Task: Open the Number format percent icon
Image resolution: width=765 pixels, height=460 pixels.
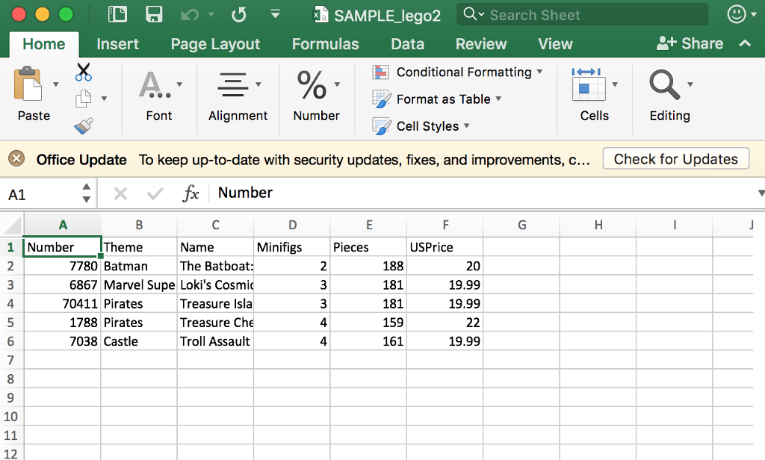Action: point(312,84)
